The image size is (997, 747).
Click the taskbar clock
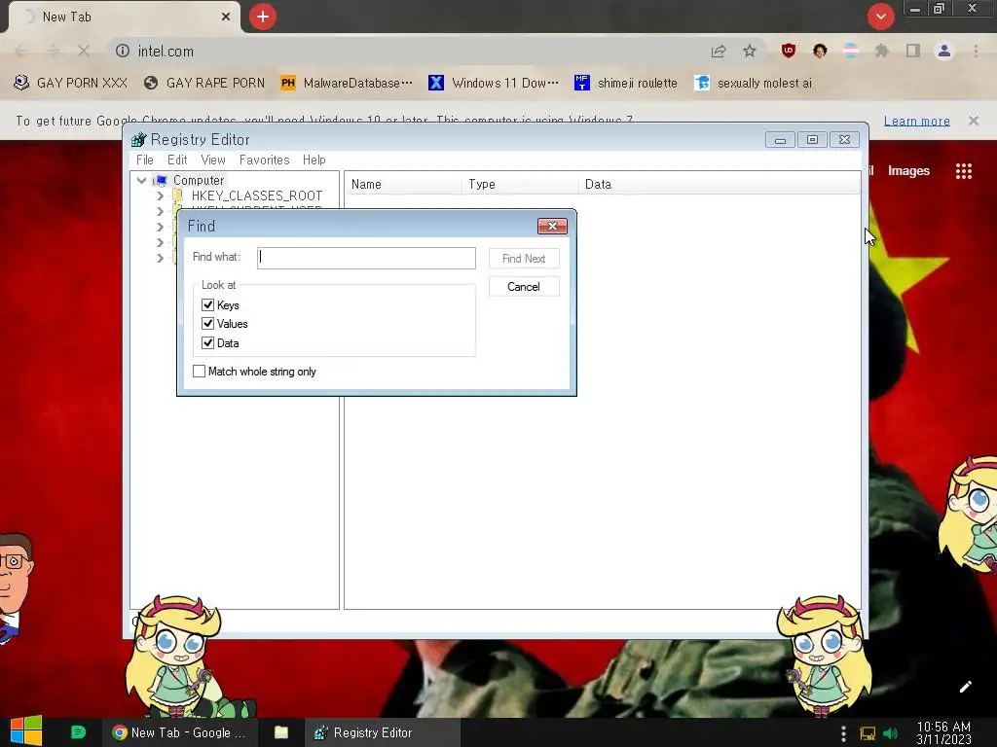[x=943, y=732]
